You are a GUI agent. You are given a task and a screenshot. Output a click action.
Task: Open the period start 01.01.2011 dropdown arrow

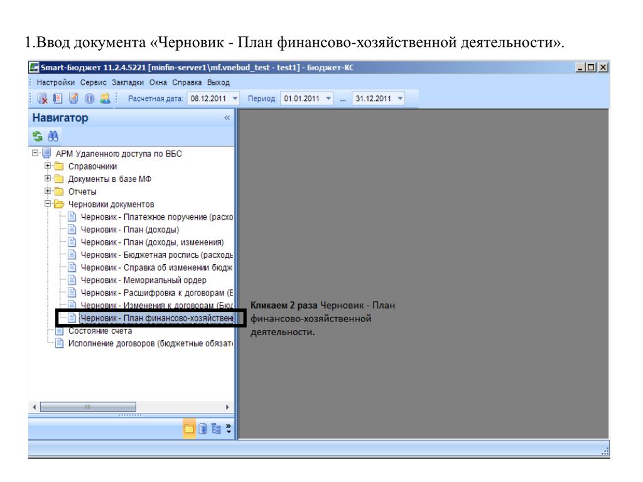[x=328, y=99]
